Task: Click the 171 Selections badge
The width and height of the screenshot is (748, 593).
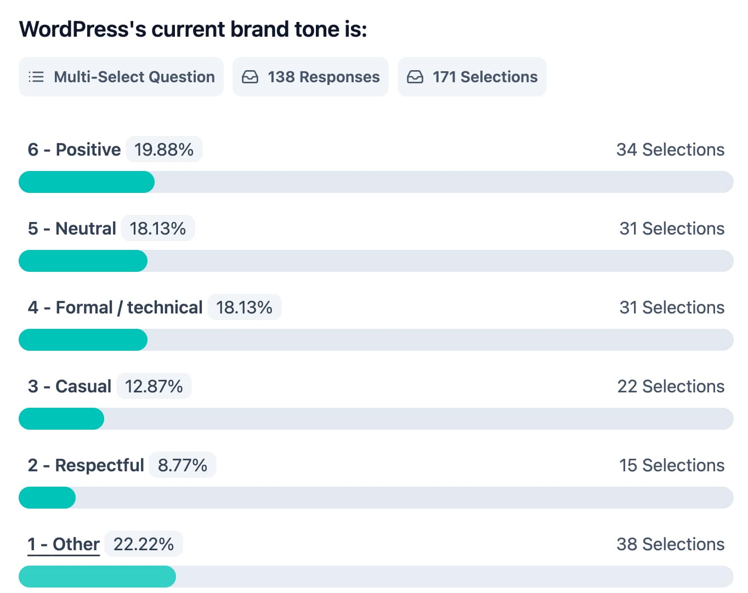Action: tap(472, 77)
